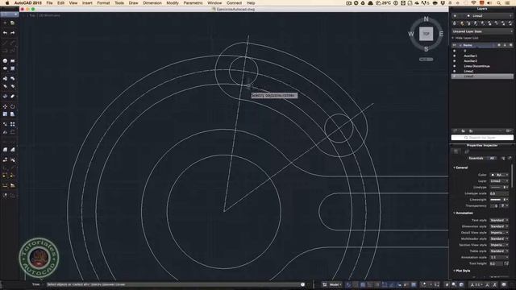516x290 pixels.
Task: Click the Spotlight search icon in menu bar
Action: (499, 3)
